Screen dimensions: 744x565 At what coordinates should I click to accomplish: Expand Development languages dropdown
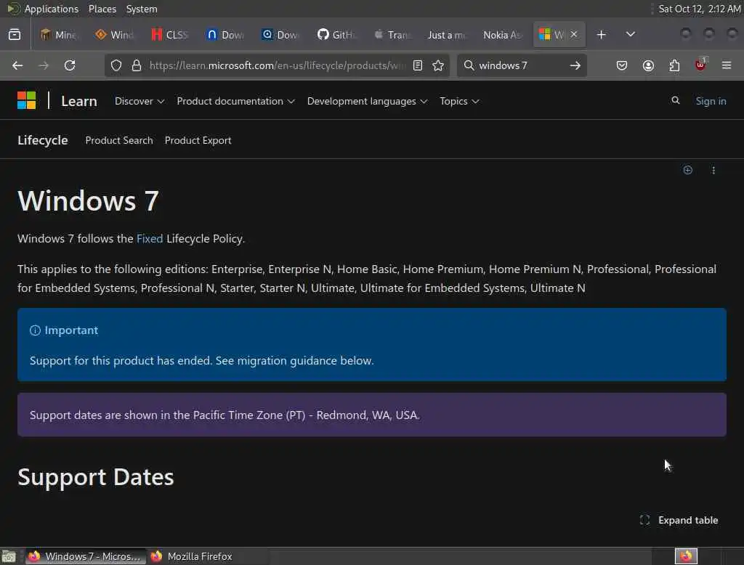[367, 101]
